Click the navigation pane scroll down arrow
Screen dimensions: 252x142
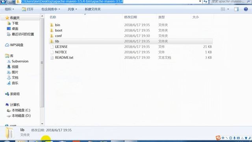(42, 124)
